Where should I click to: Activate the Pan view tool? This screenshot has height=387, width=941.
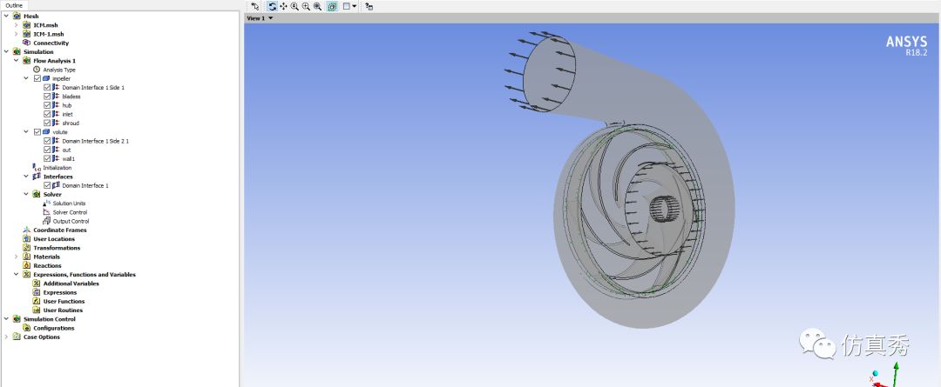tap(283, 6)
